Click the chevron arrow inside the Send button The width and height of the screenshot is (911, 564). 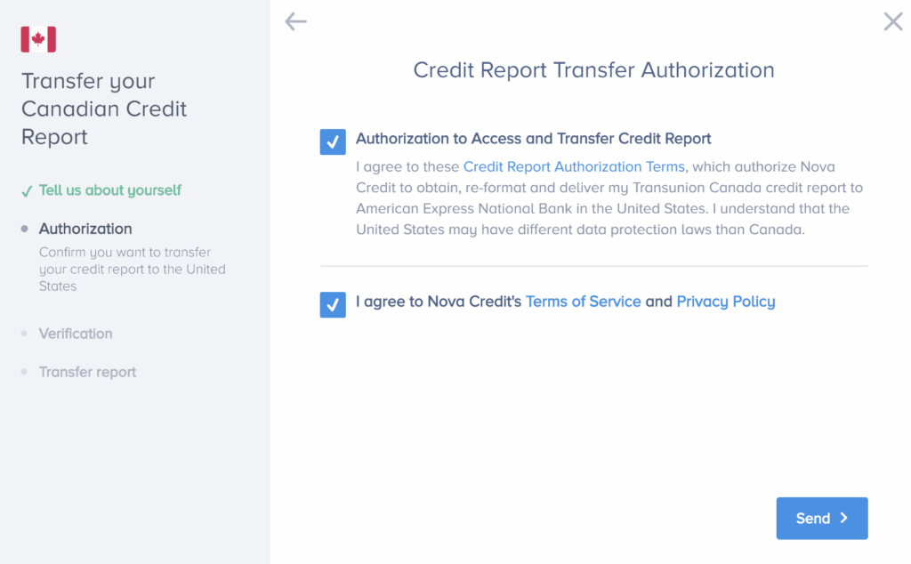pyautogui.click(x=842, y=518)
